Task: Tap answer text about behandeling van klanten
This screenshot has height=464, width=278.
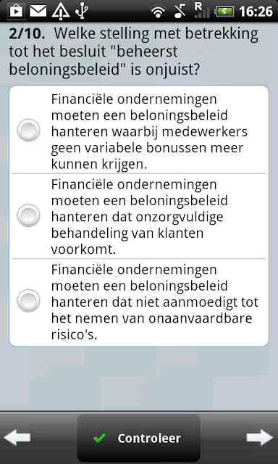Action: pos(140,217)
